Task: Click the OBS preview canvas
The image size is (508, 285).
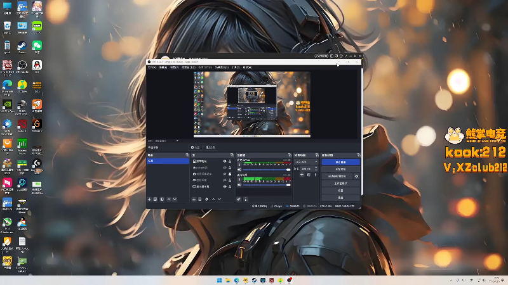Action: (252, 104)
